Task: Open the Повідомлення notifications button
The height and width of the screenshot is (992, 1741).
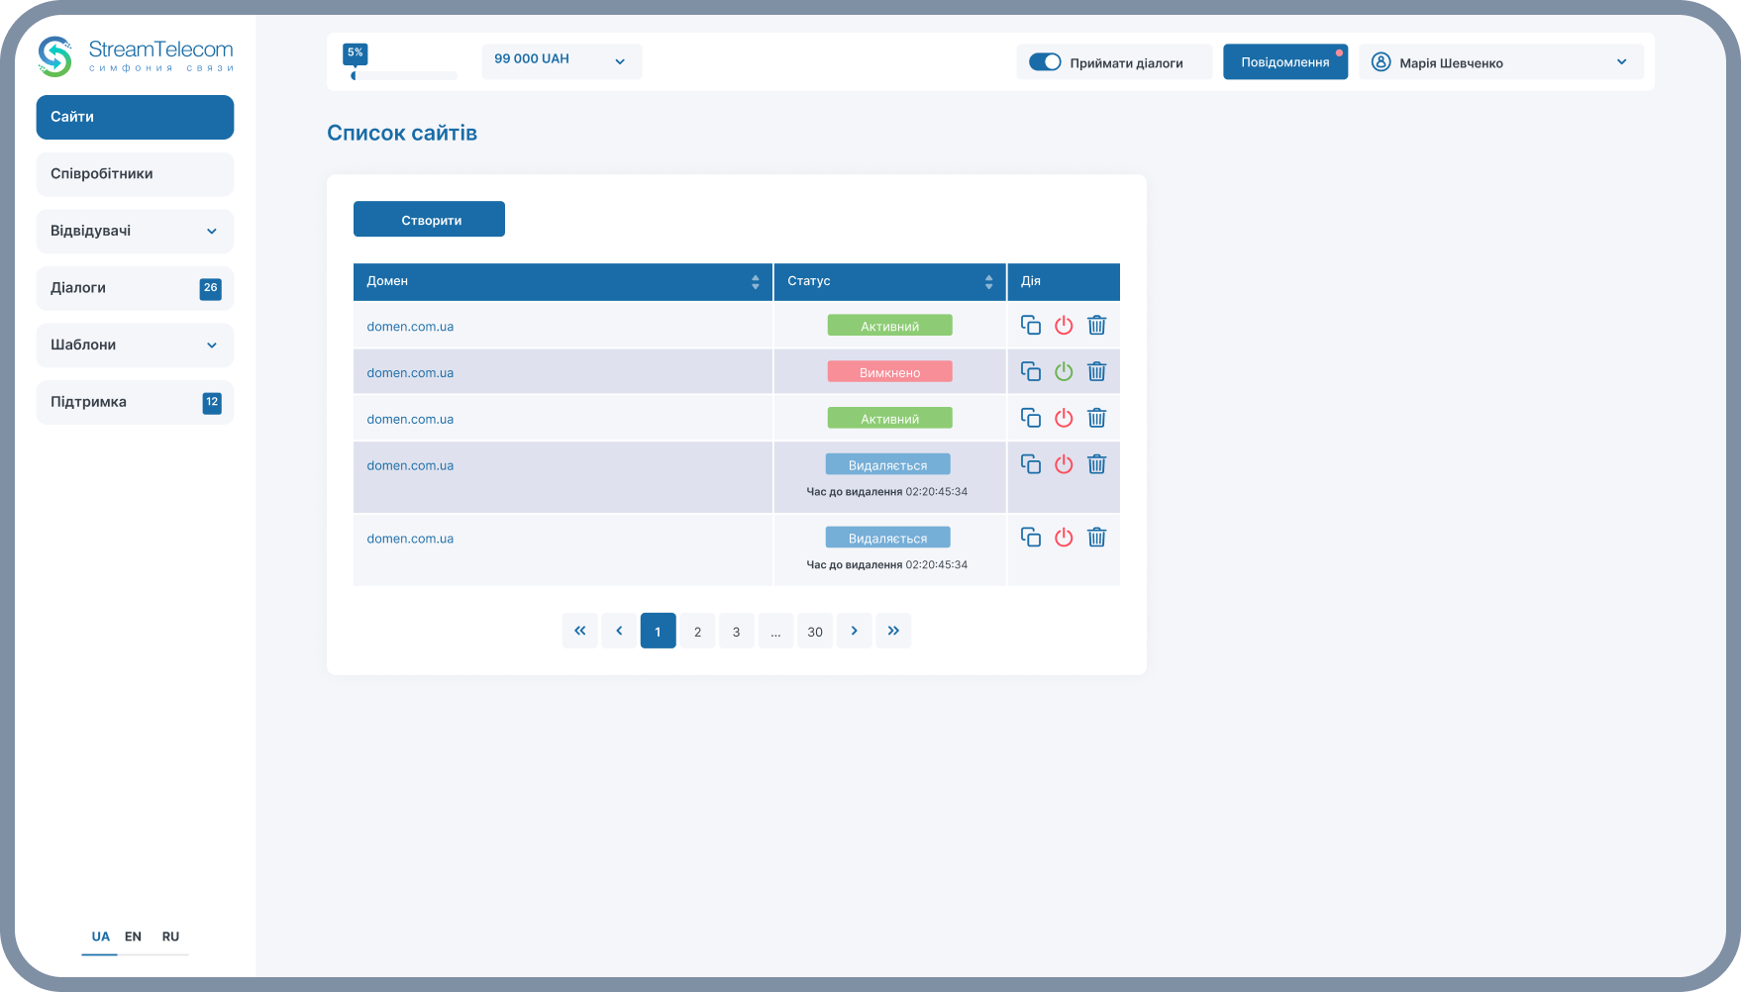Action: pyautogui.click(x=1284, y=62)
